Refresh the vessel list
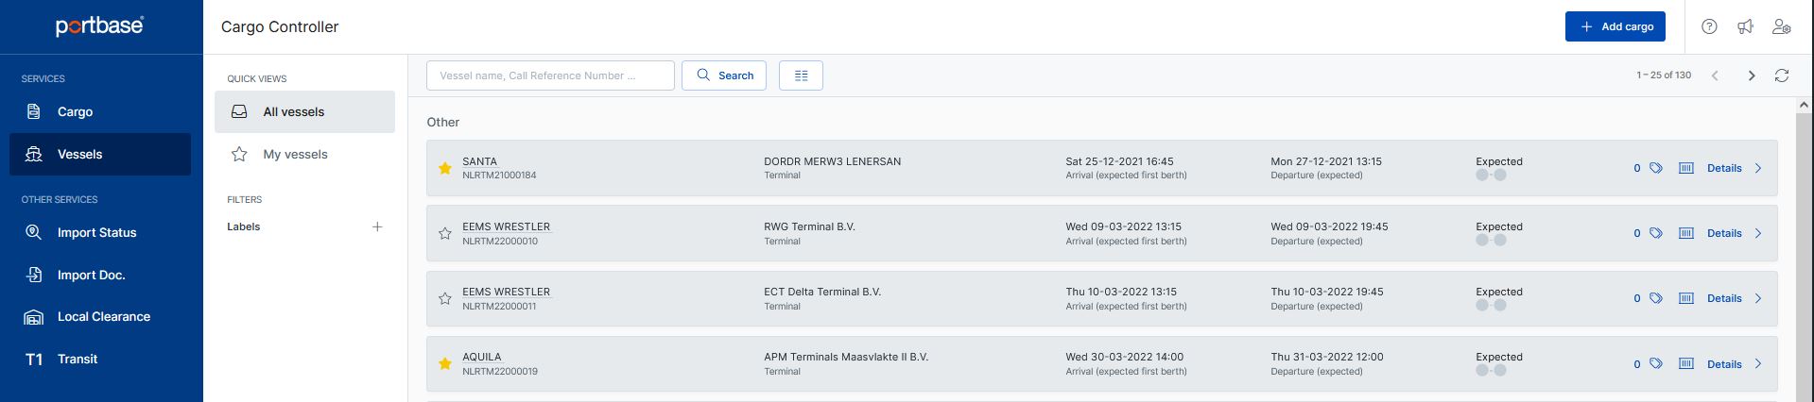 1782,75
